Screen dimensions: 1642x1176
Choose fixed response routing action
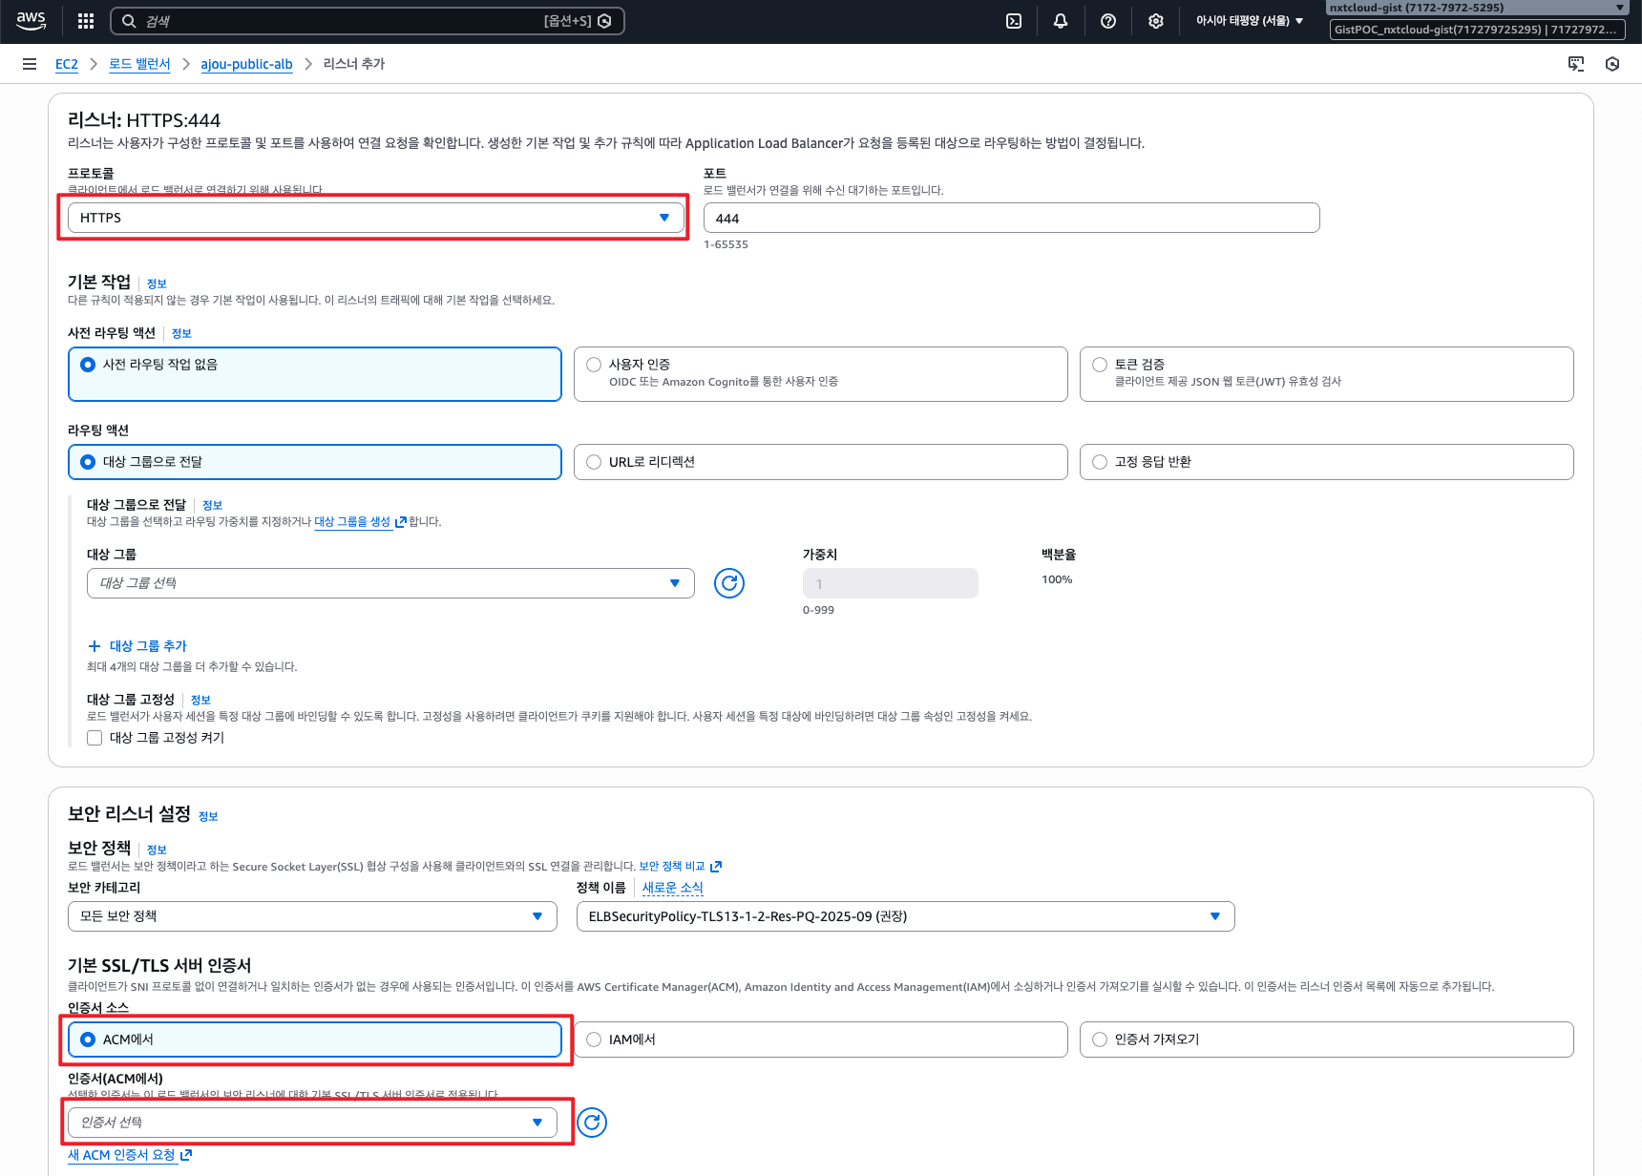(1100, 462)
